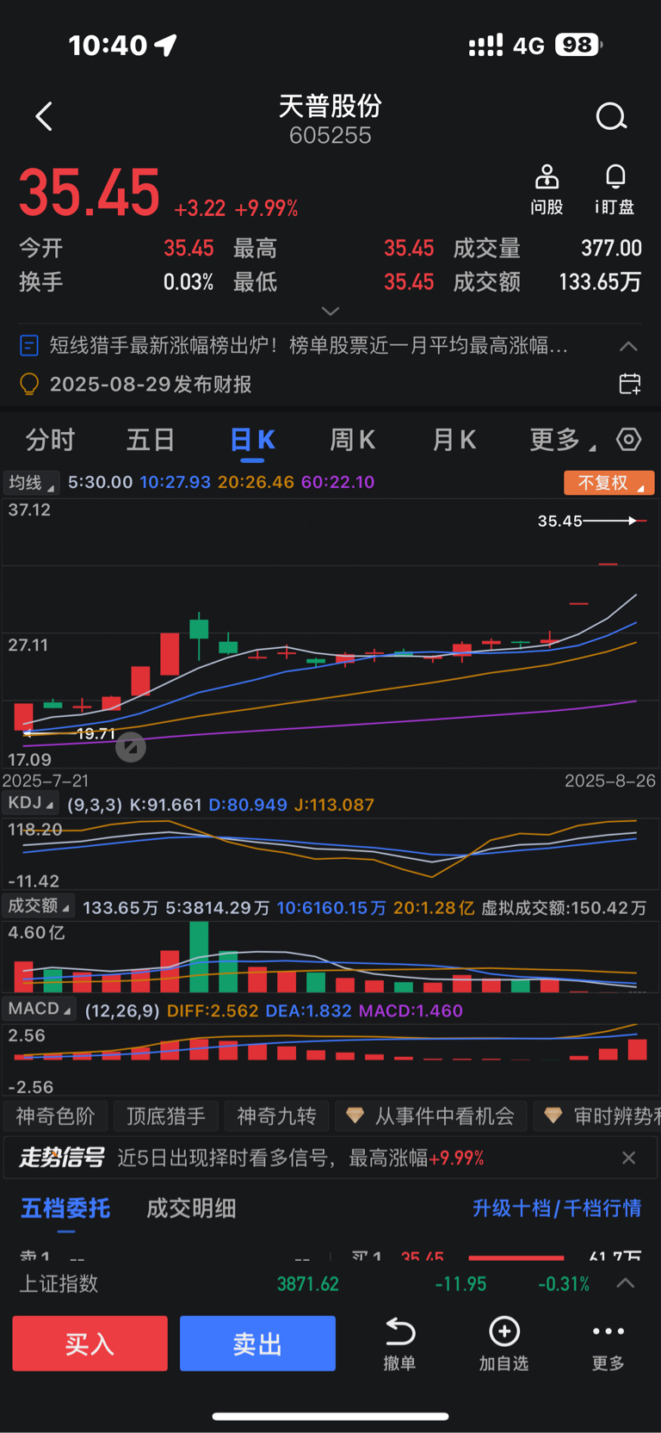
Task: Tap the K:91.661 KDJ reading
Action: (165, 805)
